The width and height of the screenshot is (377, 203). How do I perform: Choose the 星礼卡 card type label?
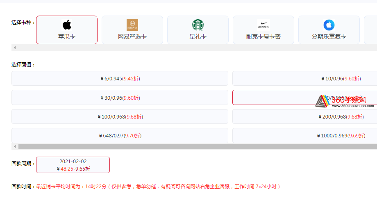tap(198, 36)
